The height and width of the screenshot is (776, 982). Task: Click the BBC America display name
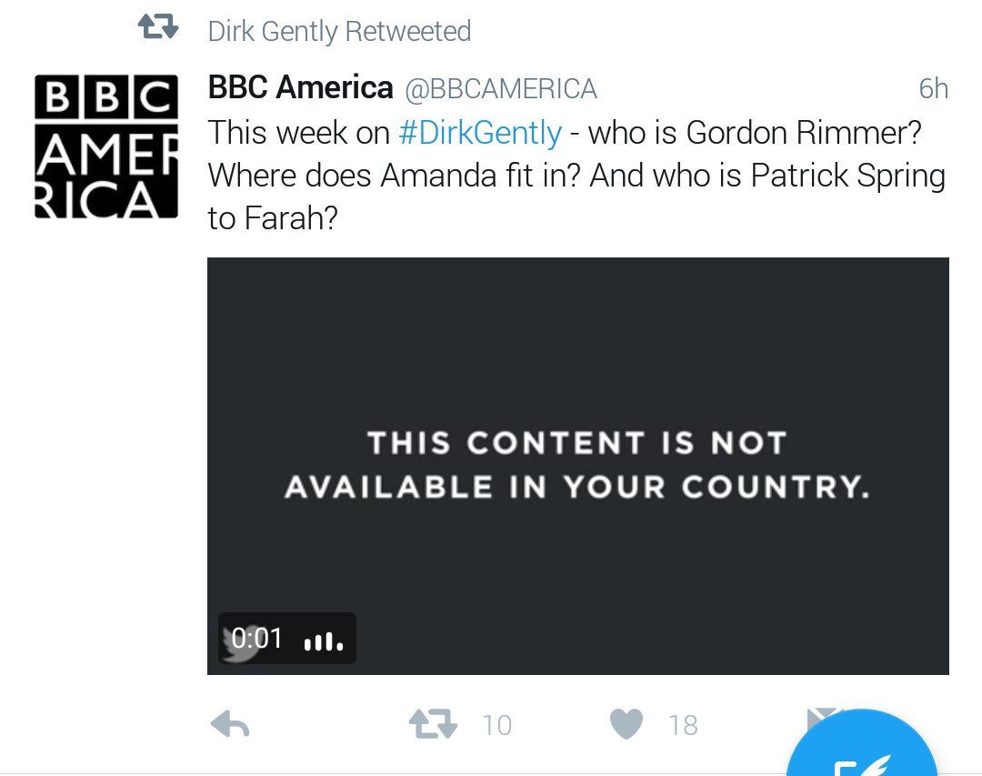click(x=301, y=87)
